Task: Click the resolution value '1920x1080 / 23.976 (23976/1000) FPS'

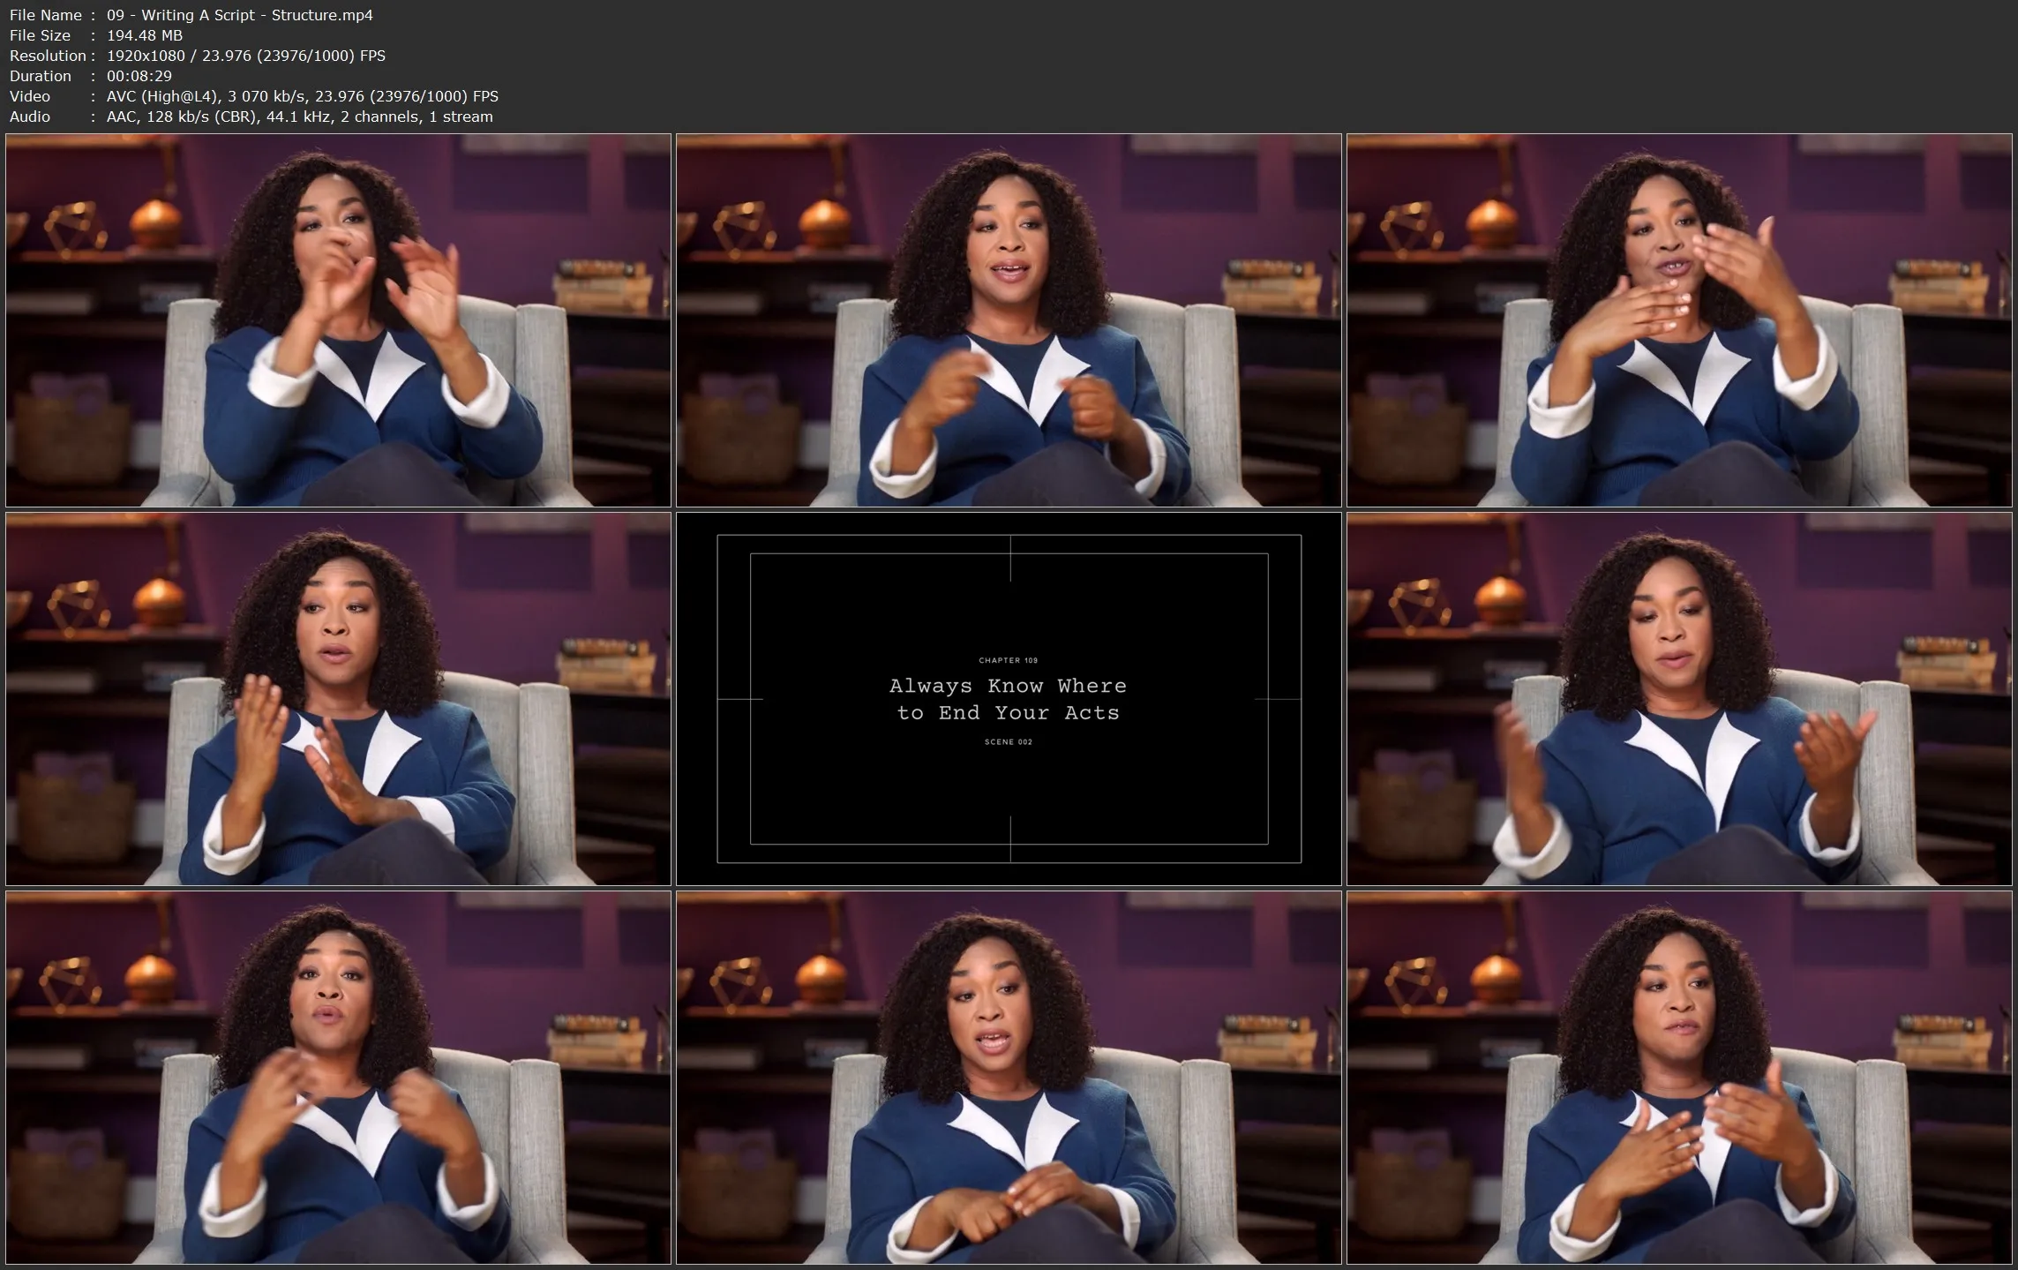Action: point(246,56)
